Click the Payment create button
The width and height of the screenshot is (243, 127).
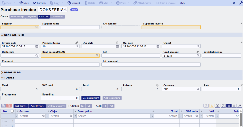(x=32, y=17)
